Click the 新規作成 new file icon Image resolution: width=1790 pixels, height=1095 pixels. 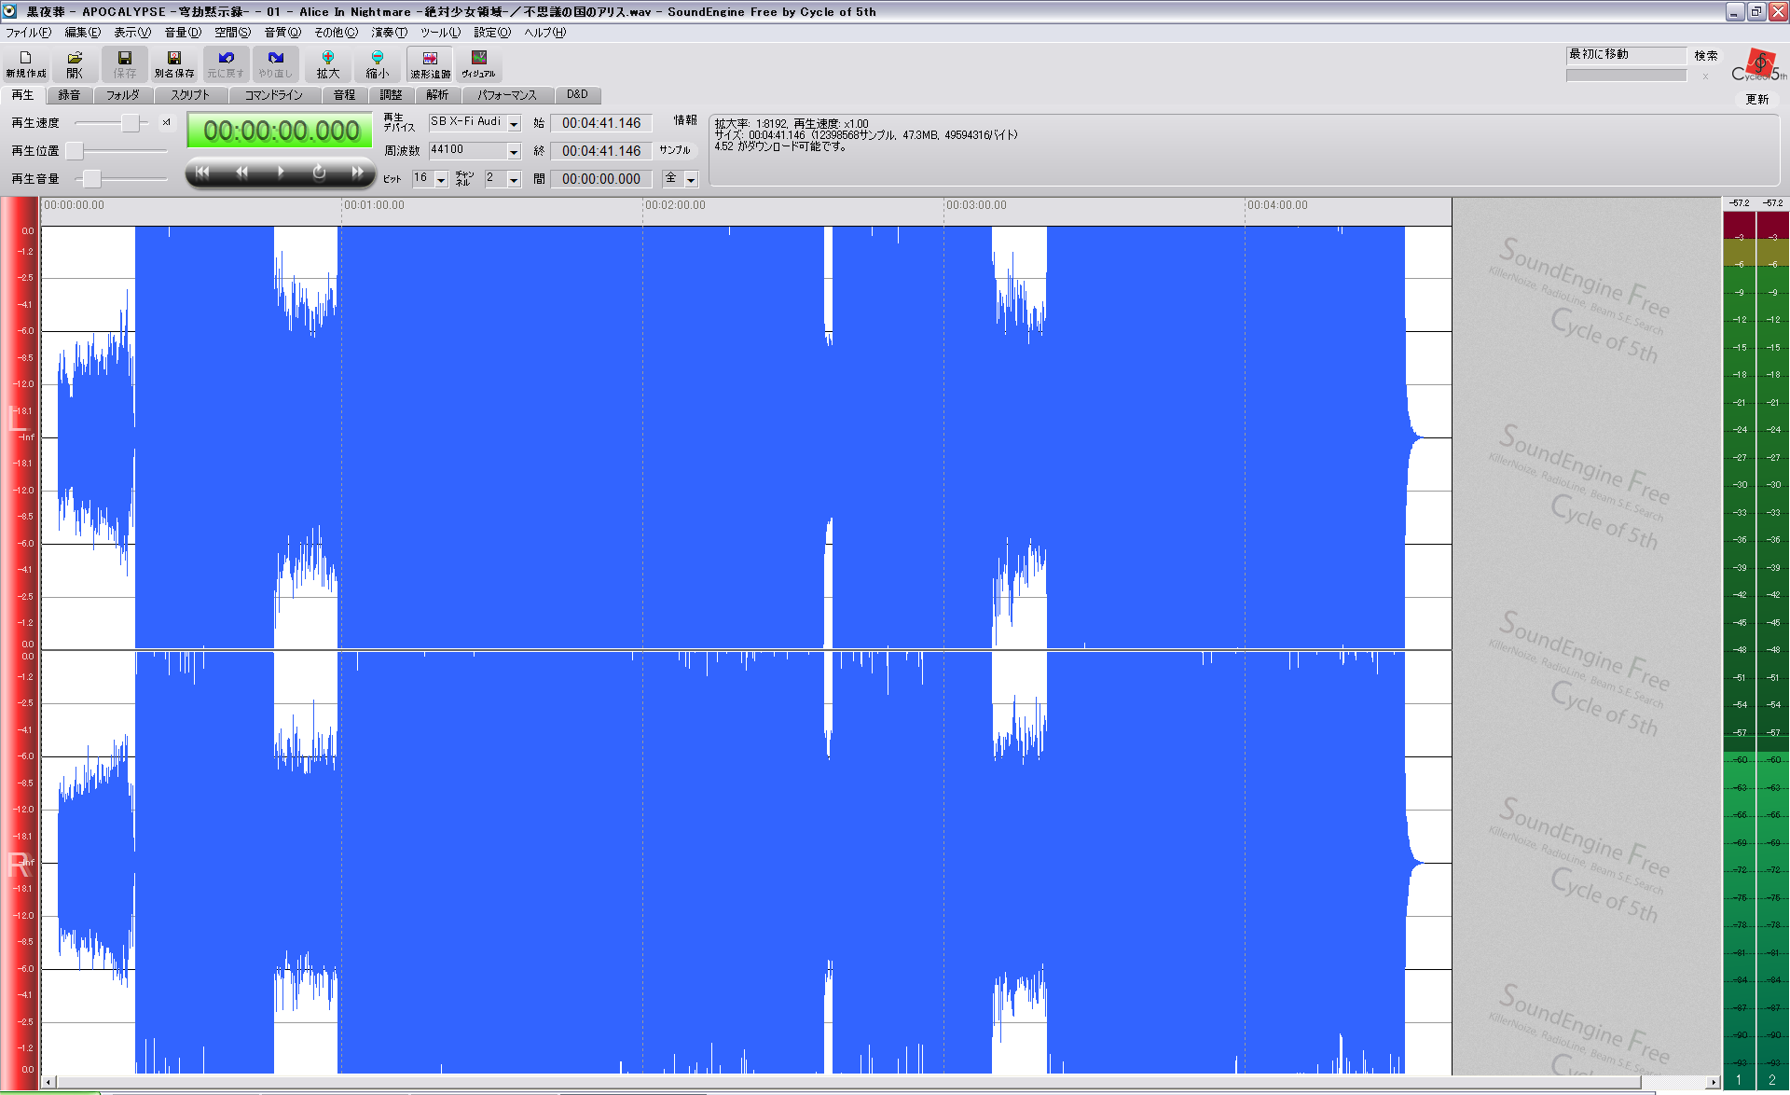tap(25, 64)
